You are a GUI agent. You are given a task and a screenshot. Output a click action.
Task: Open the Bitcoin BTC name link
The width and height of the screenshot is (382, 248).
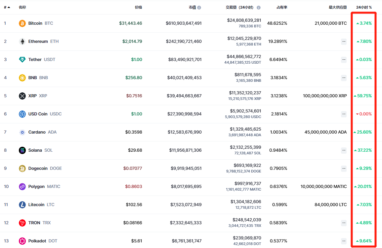tap(41, 23)
